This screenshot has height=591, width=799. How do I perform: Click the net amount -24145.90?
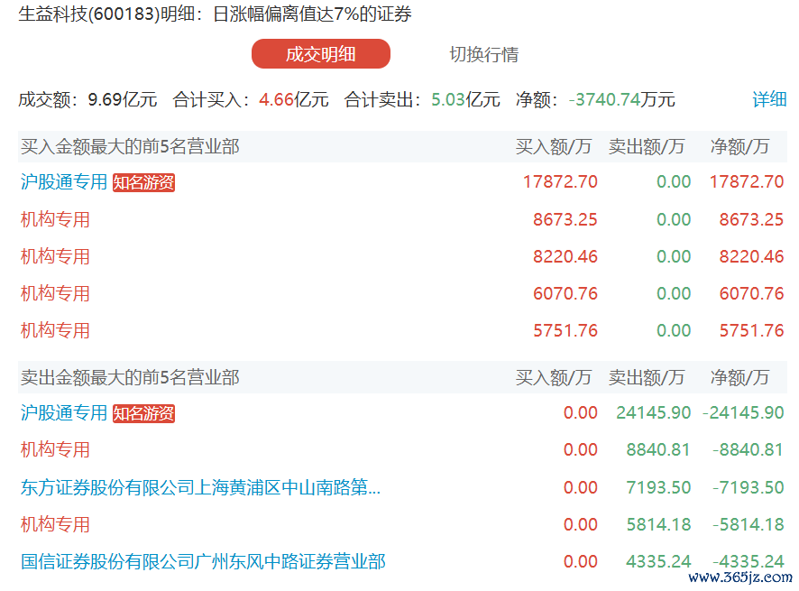pyautogui.click(x=743, y=412)
